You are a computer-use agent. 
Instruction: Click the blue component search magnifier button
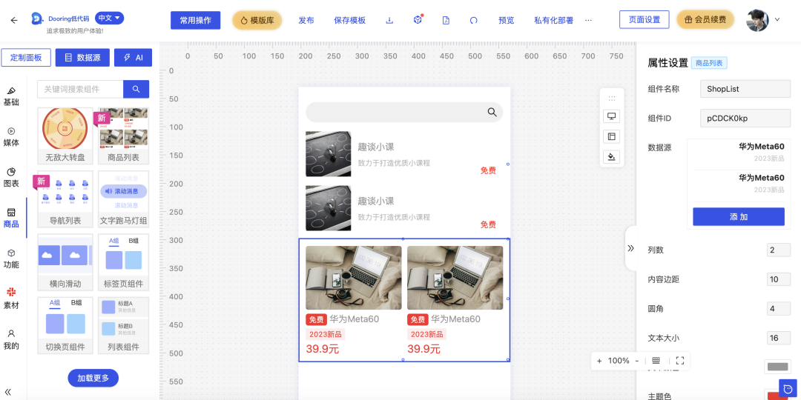(136, 89)
